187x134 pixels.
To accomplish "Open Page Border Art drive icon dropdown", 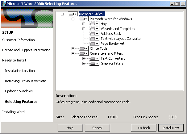I will 94,44.
